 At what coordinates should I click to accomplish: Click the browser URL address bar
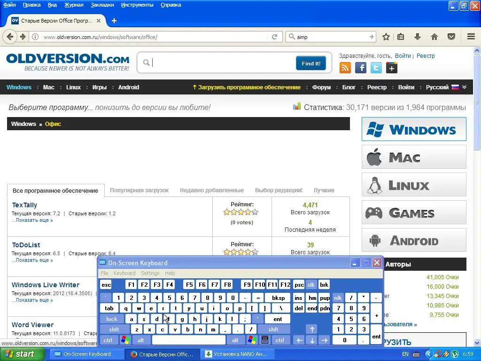[155, 37]
